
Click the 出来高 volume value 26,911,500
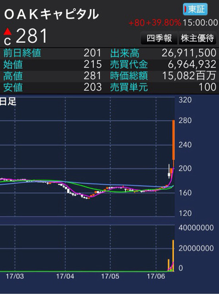(189, 53)
